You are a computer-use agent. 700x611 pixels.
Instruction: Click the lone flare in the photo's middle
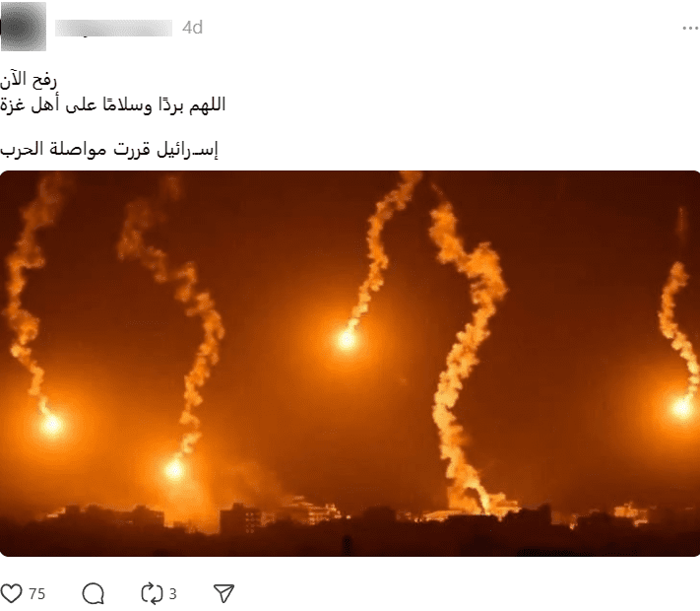347,340
